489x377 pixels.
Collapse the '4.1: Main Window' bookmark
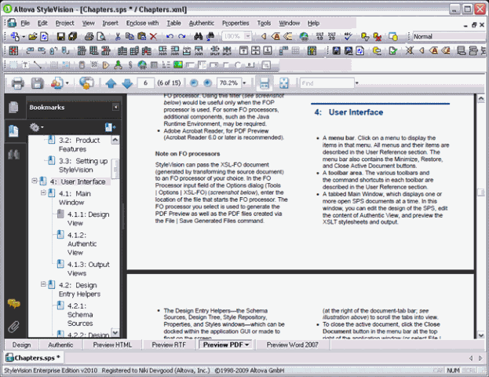point(43,193)
